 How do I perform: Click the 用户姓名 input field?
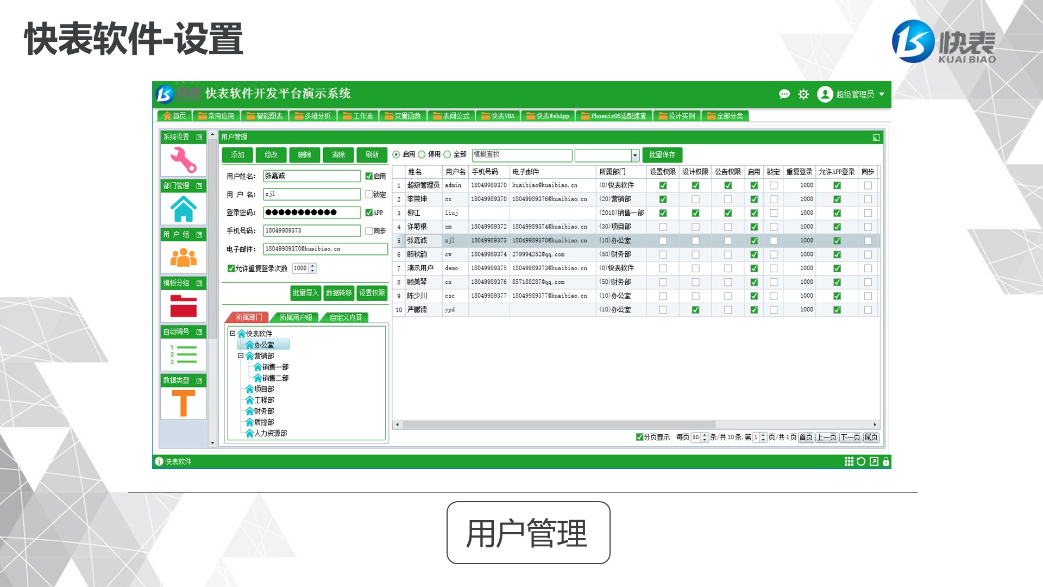tap(312, 176)
